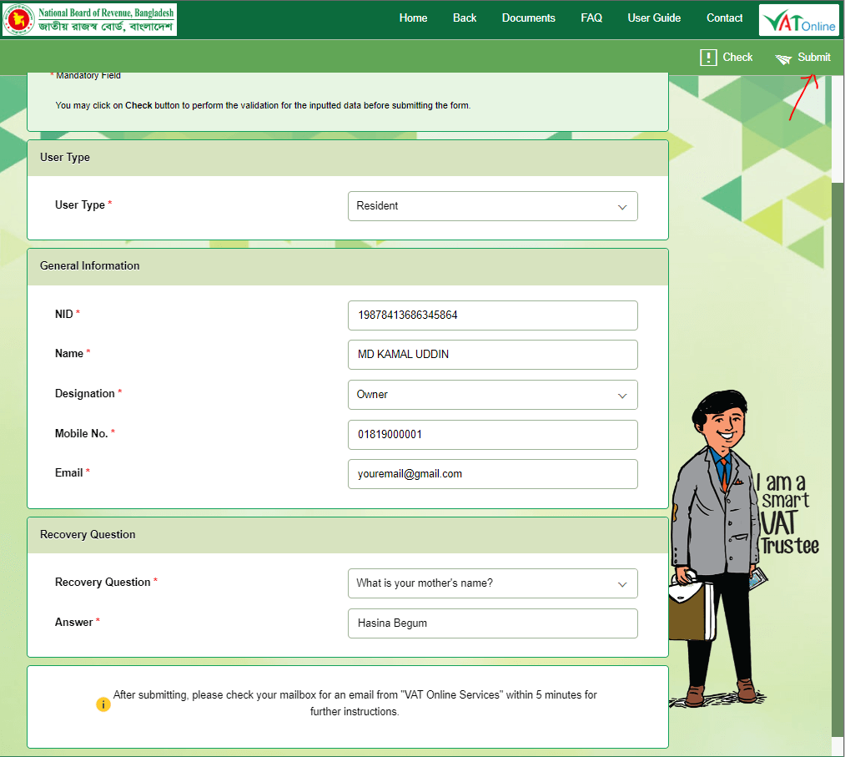
Task: Click the Back navigation link
Action: click(x=465, y=18)
